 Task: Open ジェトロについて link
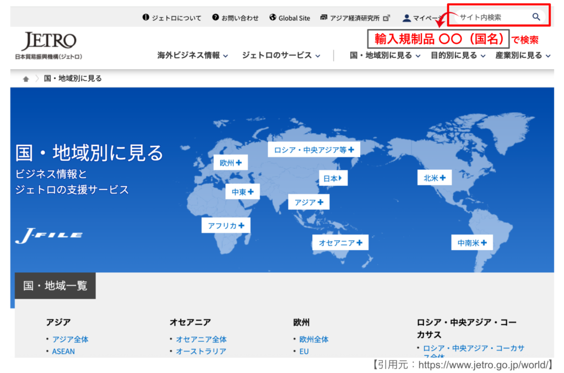pyautogui.click(x=172, y=18)
